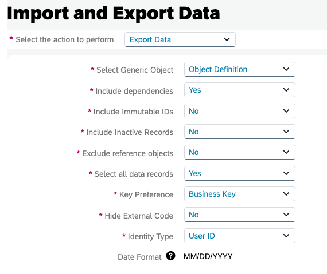Image resolution: width=327 pixels, height=274 pixels.
Task: Click the 'Hide External Code' label
Action: pos(139,216)
